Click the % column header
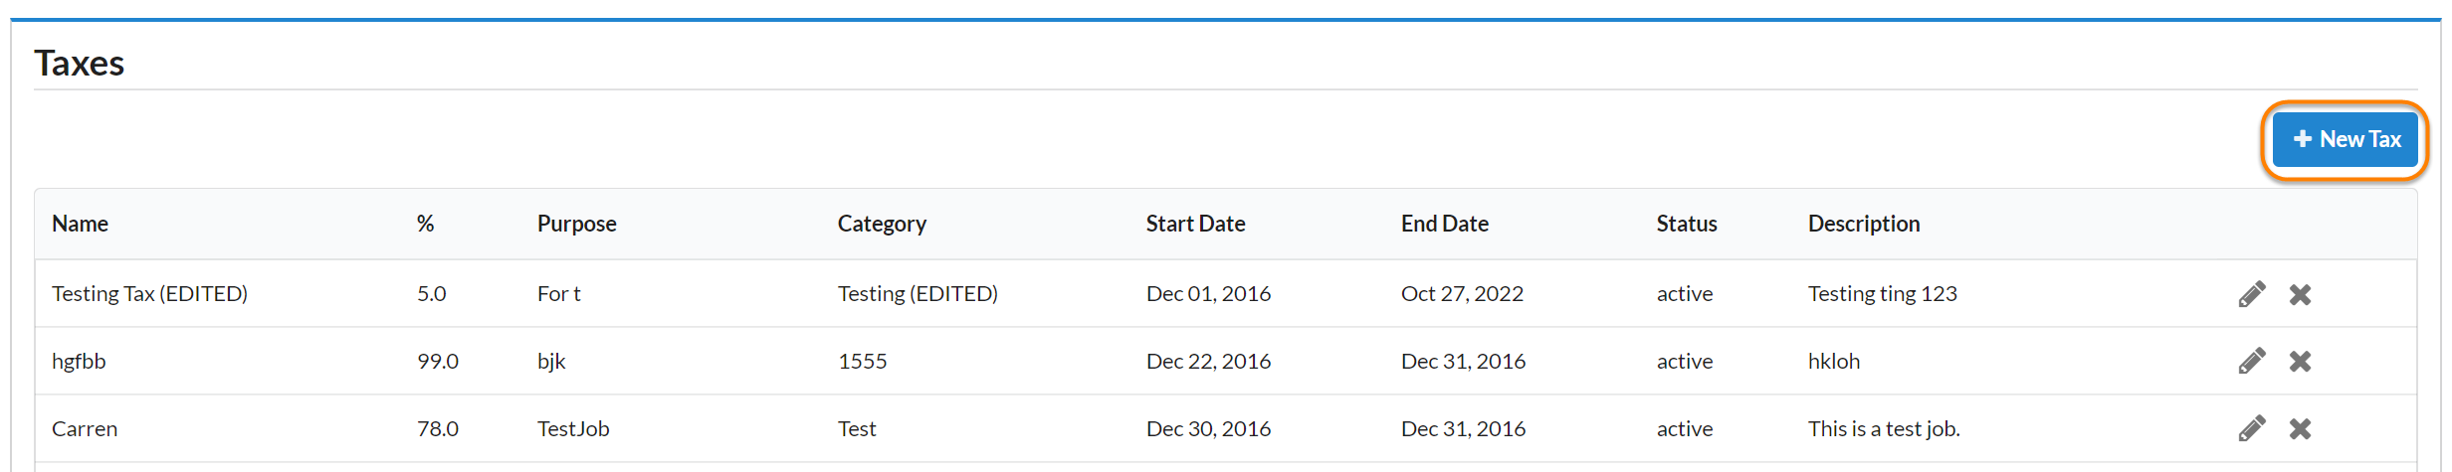This screenshot has width=2452, height=472. 425,224
